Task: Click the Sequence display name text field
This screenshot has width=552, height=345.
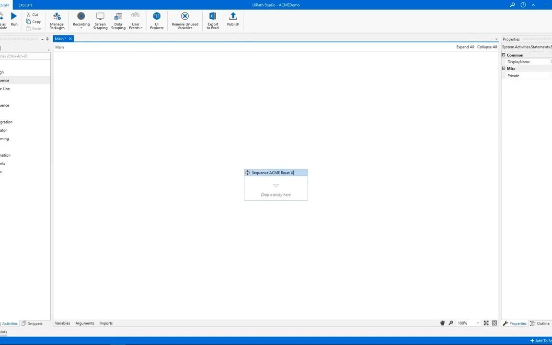Action: [273, 173]
